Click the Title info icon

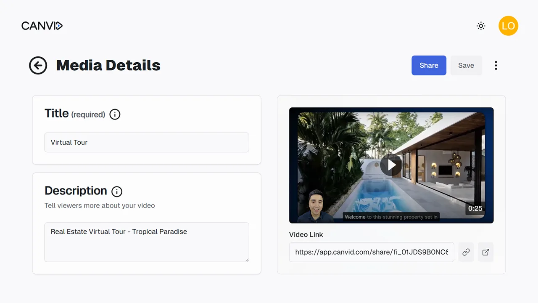[x=115, y=114]
